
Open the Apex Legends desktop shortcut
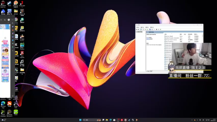pos(22,54)
